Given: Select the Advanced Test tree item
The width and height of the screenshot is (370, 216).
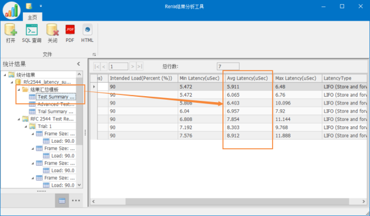Looking at the screenshot, I should [56, 104].
